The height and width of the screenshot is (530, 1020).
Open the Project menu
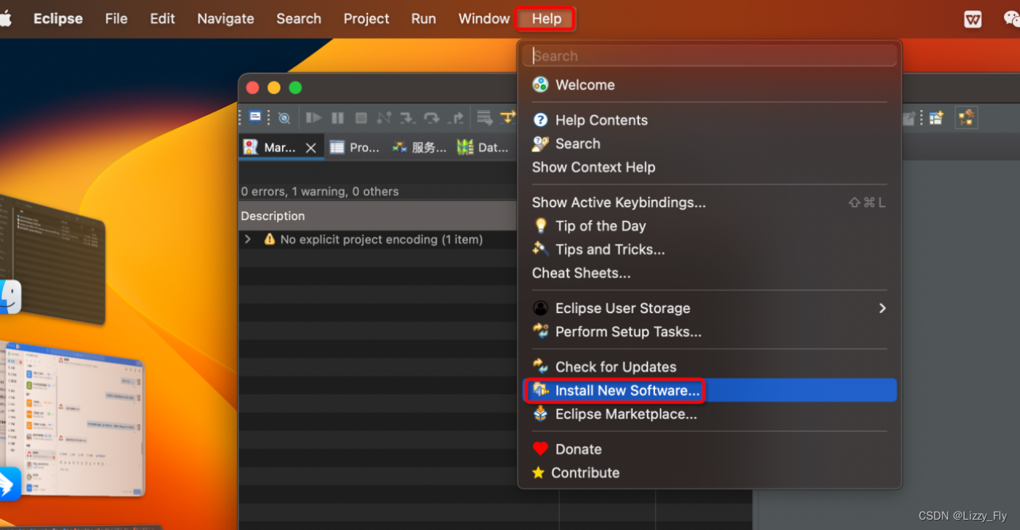click(367, 18)
